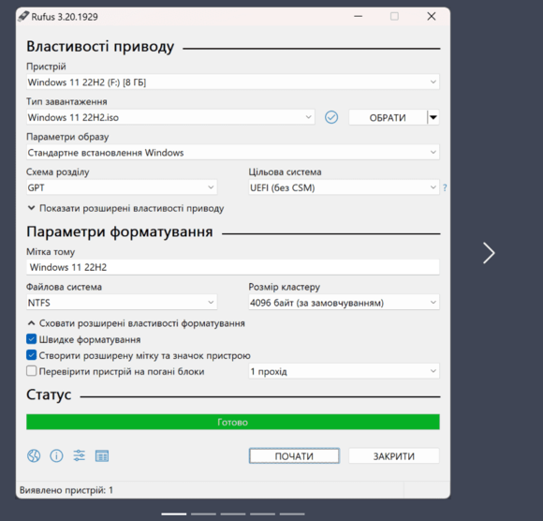543x521 pixels.
Task: Select the fifth carousel slide indicator
Action: click(x=292, y=514)
